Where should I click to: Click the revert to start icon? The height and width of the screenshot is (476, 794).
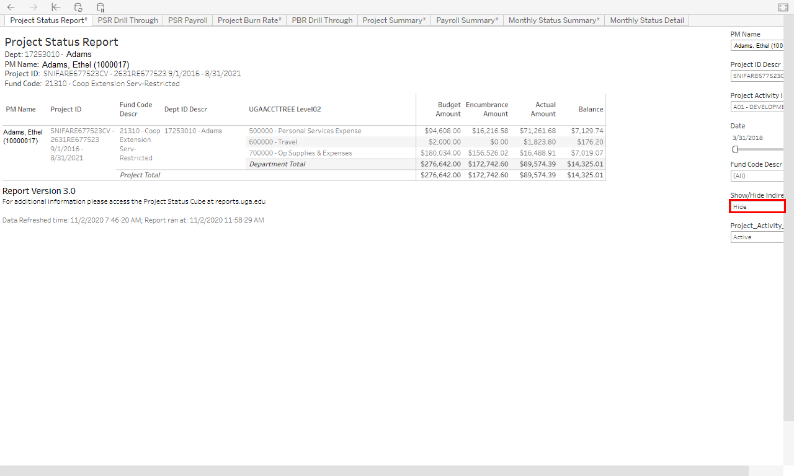56,7
